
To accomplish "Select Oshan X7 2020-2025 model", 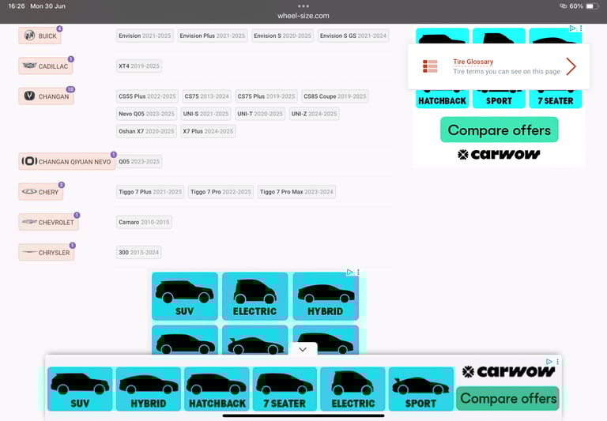I will (x=146, y=131).
